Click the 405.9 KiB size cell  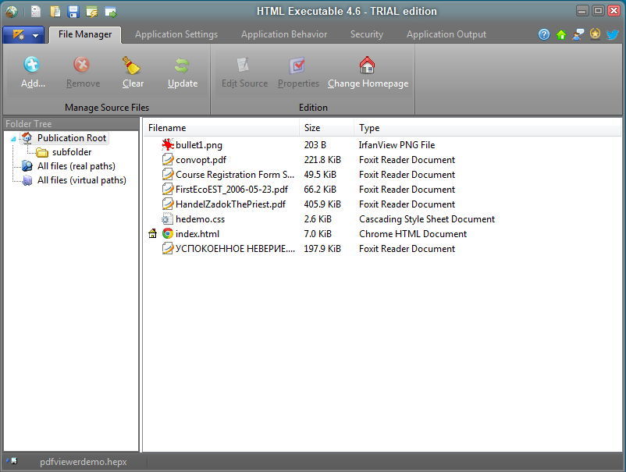pos(322,204)
